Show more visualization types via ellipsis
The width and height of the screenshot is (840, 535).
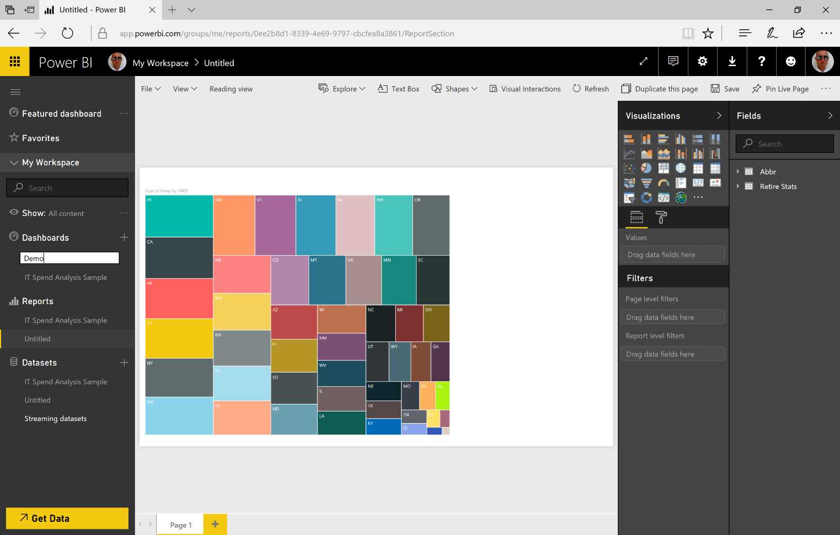[698, 197]
